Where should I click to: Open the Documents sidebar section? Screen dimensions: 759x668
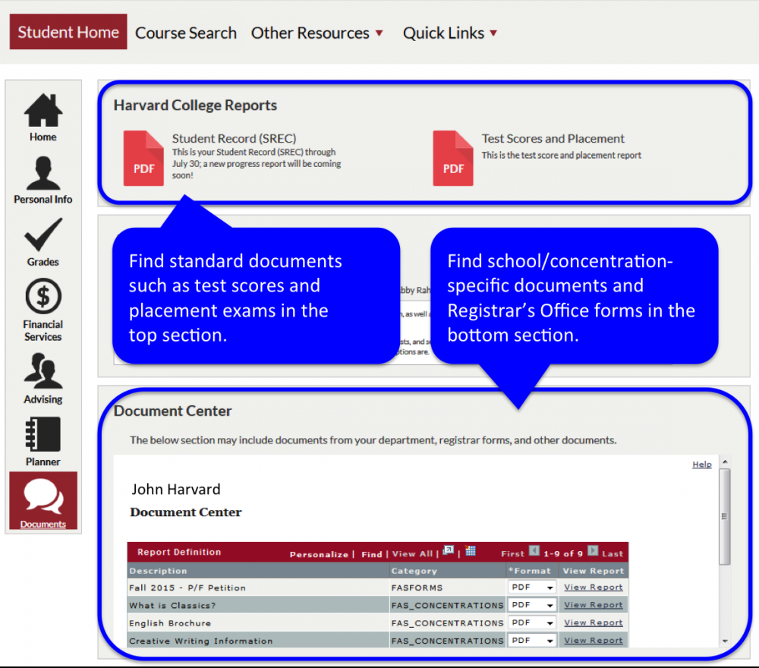point(43,501)
